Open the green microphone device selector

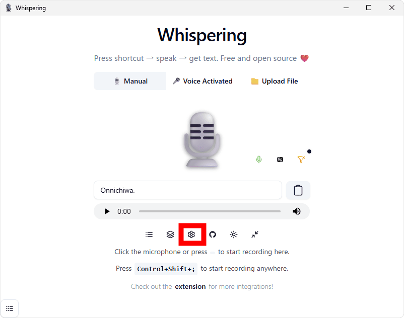pos(259,160)
